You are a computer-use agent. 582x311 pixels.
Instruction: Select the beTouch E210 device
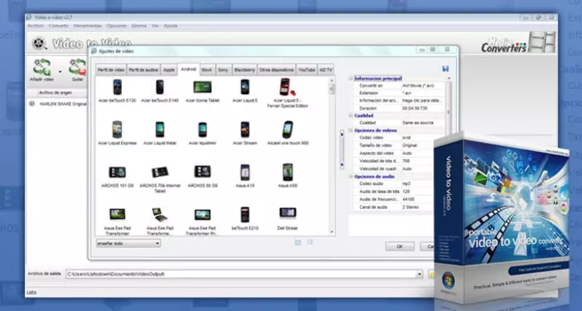(x=245, y=219)
